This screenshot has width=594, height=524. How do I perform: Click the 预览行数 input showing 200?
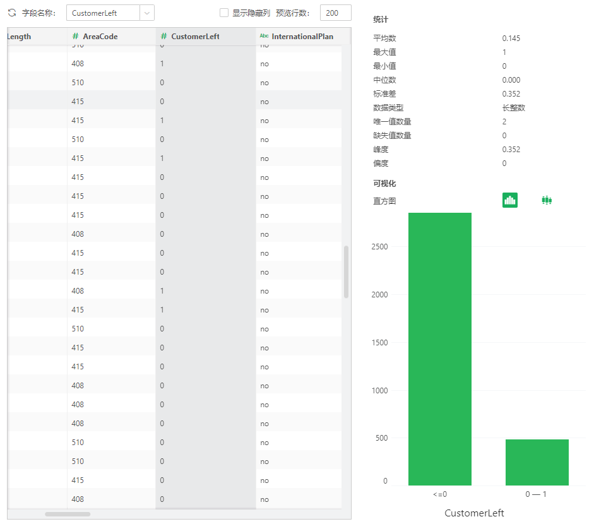(x=335, y=13)
